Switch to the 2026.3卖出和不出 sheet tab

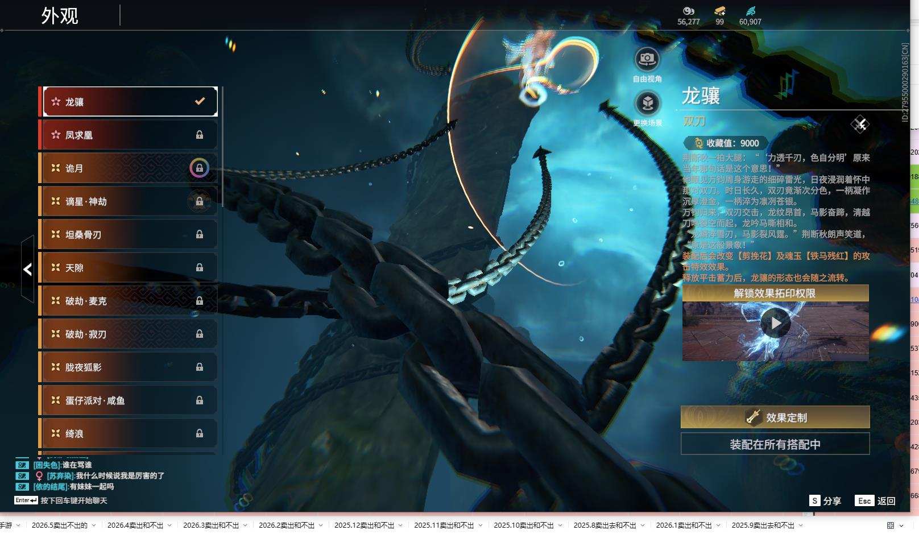click(211, 525)
